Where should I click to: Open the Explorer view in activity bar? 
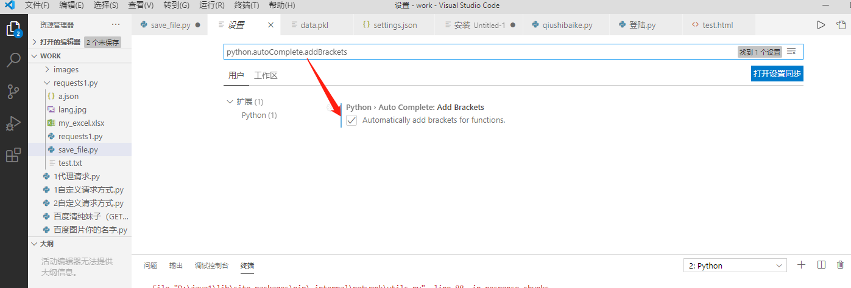coord(13,29)
